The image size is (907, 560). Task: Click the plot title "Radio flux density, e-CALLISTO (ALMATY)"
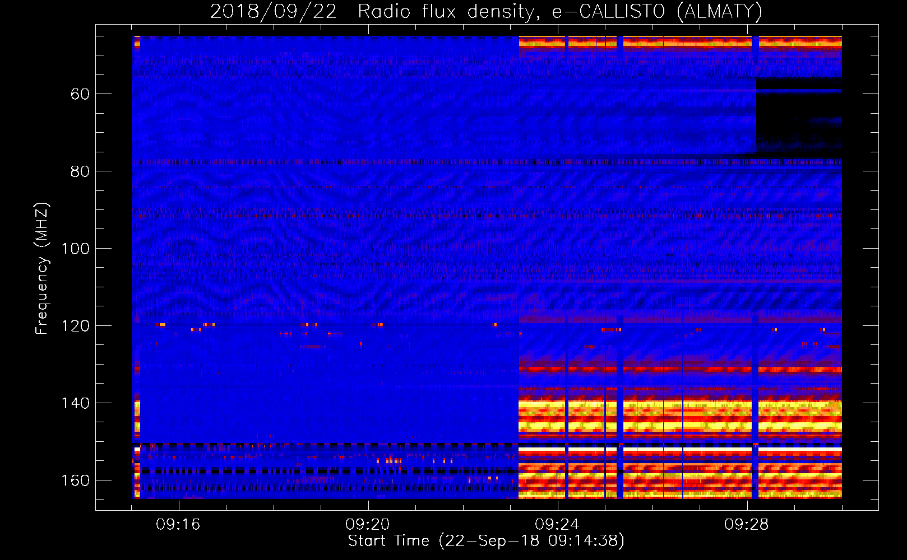(560, 12)
